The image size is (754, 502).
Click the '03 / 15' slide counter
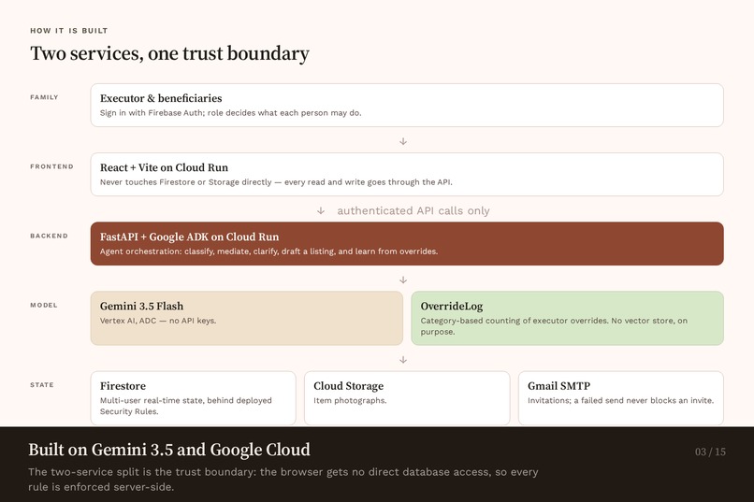[710, 452]
